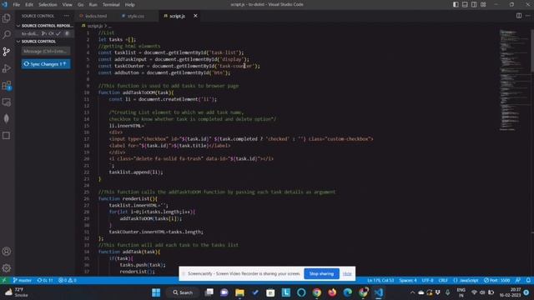534x300 pixels.
Task: Click the code minimap overview
Action: tap(514, 80)
